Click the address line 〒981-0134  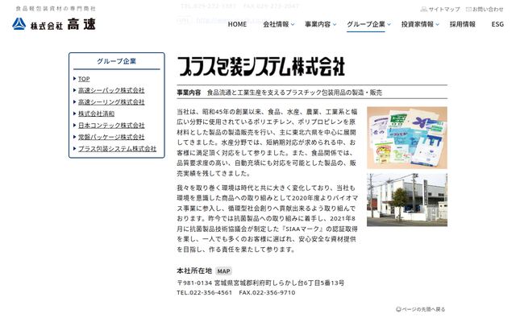pyautogui.click(x=260, y=283)
